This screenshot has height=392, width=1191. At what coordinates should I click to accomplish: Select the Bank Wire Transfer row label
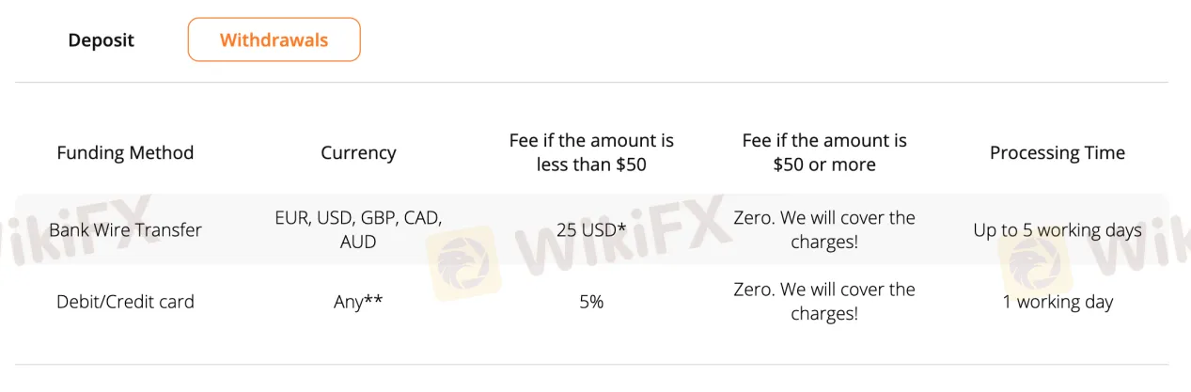(x=125, y=229)
